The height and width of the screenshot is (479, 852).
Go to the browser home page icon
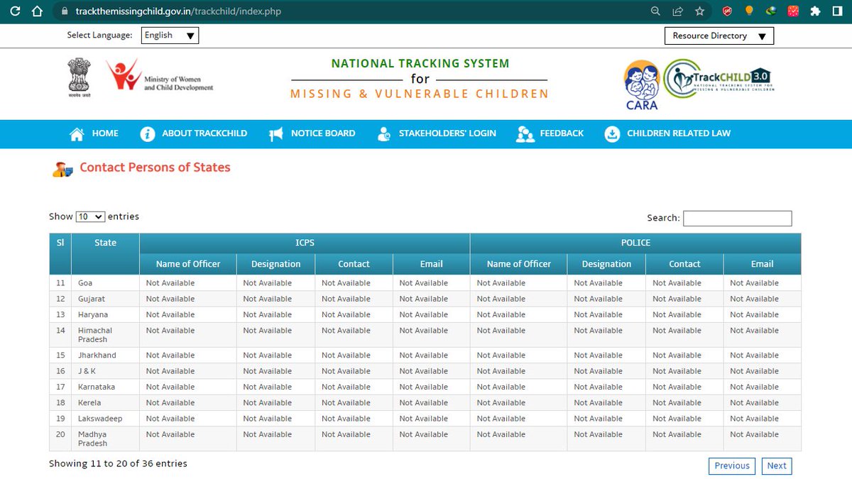pyautogui.click(x=38, y=11)
